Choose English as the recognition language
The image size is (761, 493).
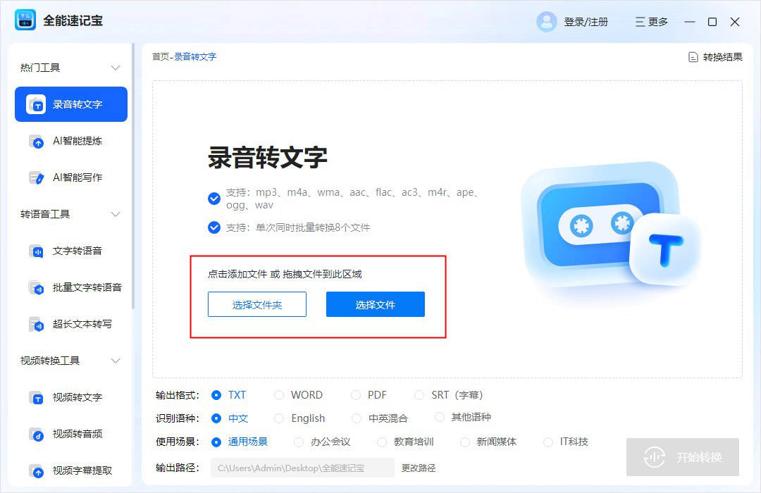[x=278, y=418]
